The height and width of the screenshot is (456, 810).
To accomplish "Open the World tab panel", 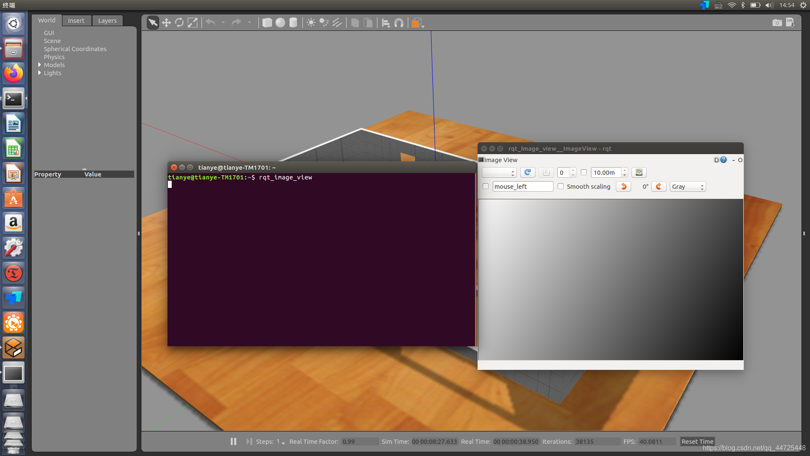I will (x=46, y=21).
